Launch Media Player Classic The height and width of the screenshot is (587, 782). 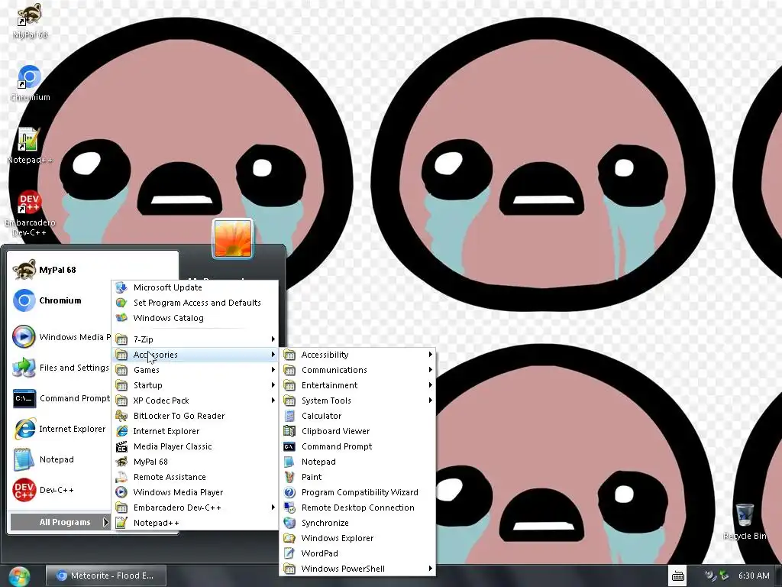point(195,446)
